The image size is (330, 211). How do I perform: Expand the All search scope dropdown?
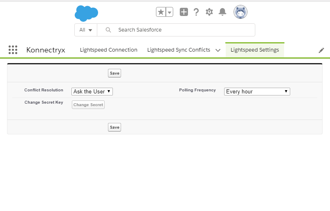(86, 30)
